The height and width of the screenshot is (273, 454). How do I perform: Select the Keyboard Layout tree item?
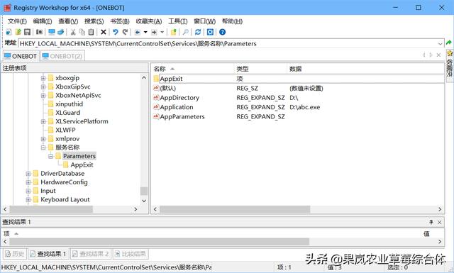click(x=65, y=199)
